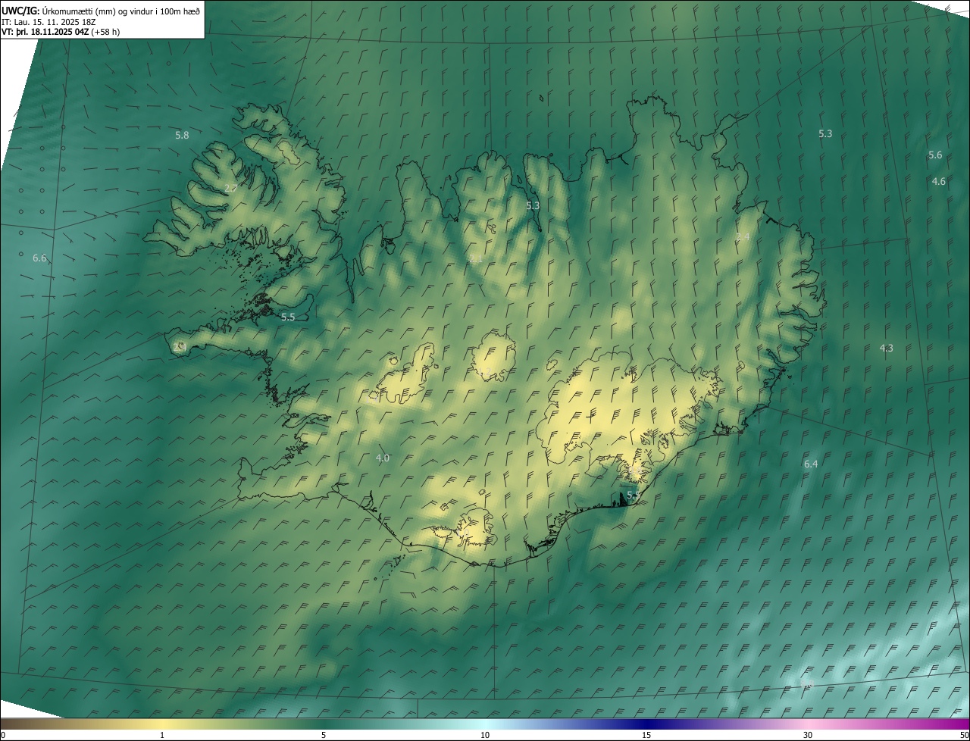
Task: Click the 5.8 value northwest of Westfjords
Action: coord(182,135)
